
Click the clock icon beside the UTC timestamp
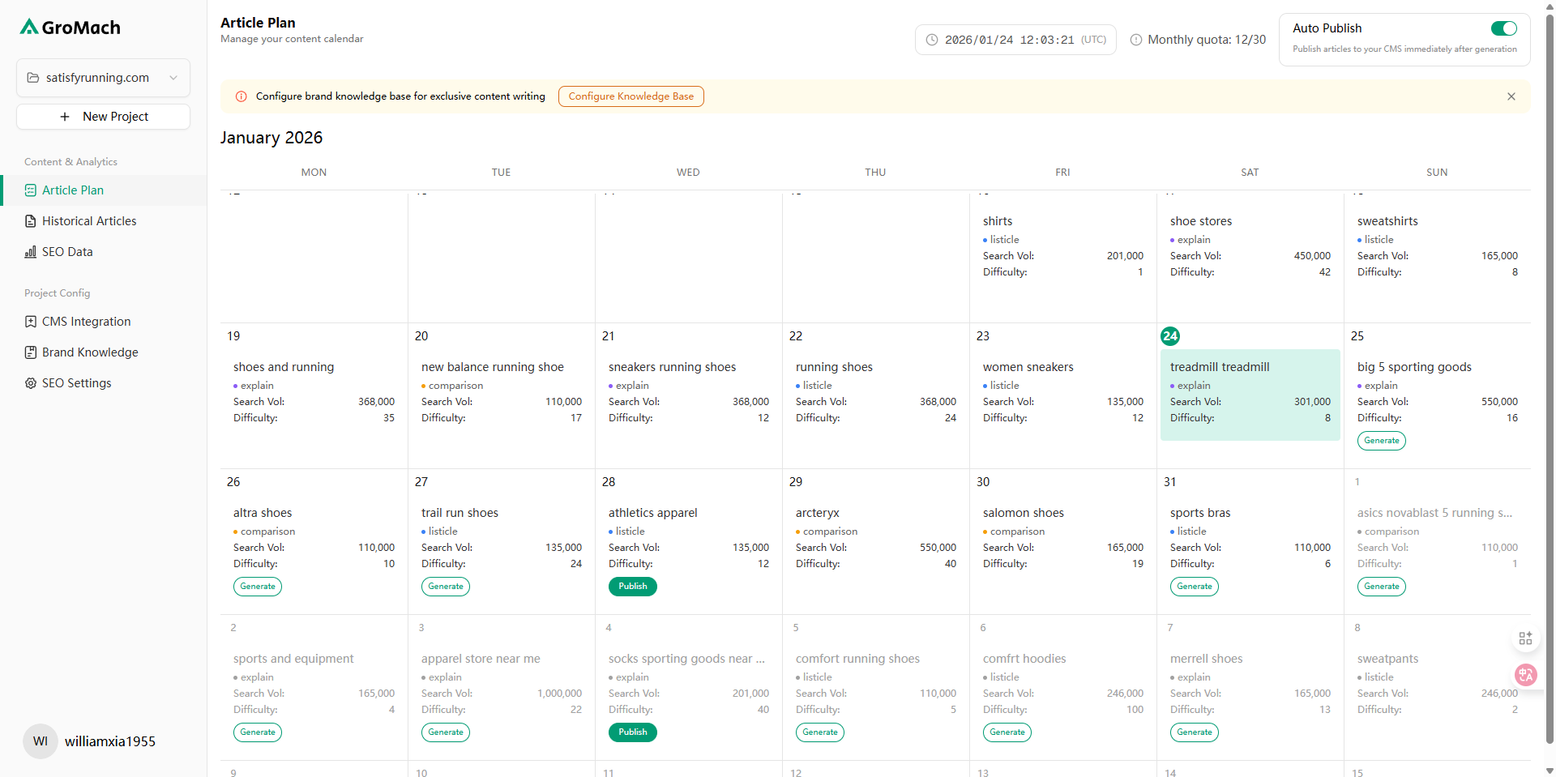(x=933, y=39)
